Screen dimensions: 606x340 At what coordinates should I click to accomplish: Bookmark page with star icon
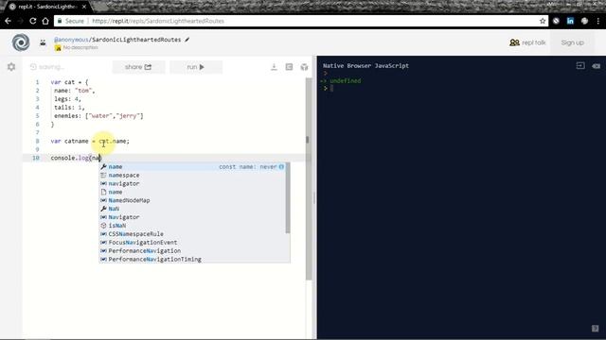pos(543,21)
